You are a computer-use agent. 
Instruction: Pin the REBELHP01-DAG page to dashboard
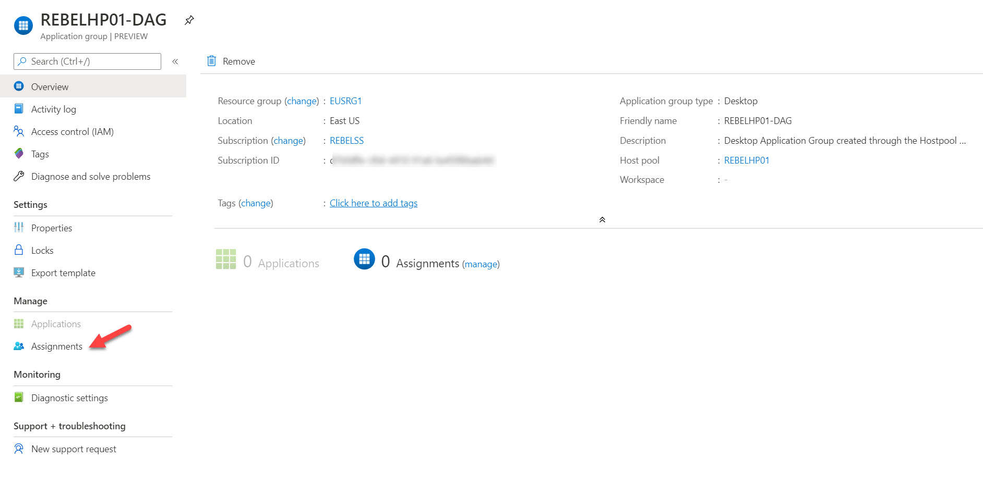pos(189,20)
